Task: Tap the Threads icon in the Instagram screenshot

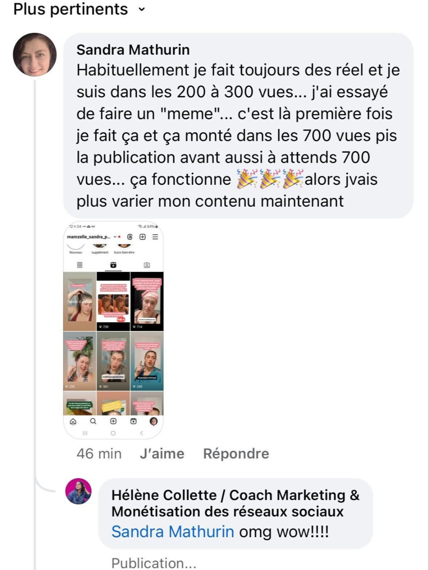Action: coord(130,237)
